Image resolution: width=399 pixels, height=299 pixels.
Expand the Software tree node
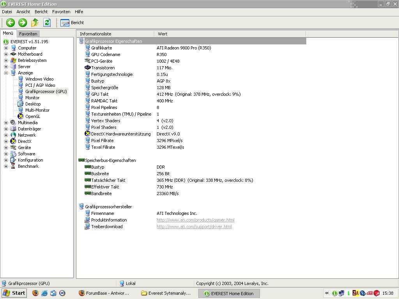(x=6, y=154)
